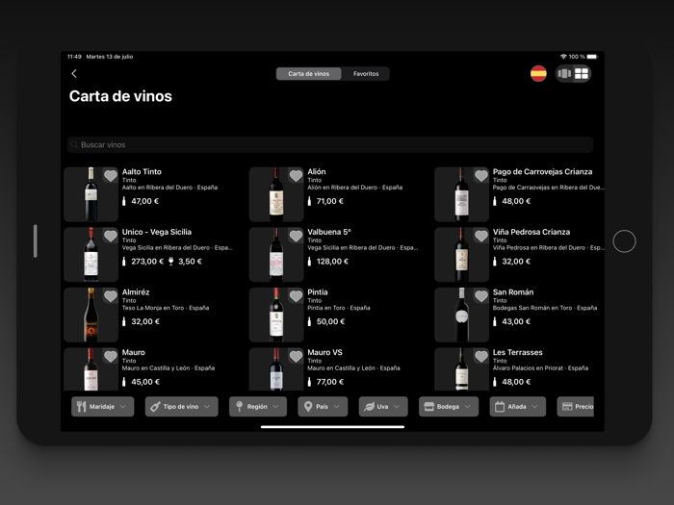Open the Mauro VS bottle image

pyautogui.click(x=276, y=369)
